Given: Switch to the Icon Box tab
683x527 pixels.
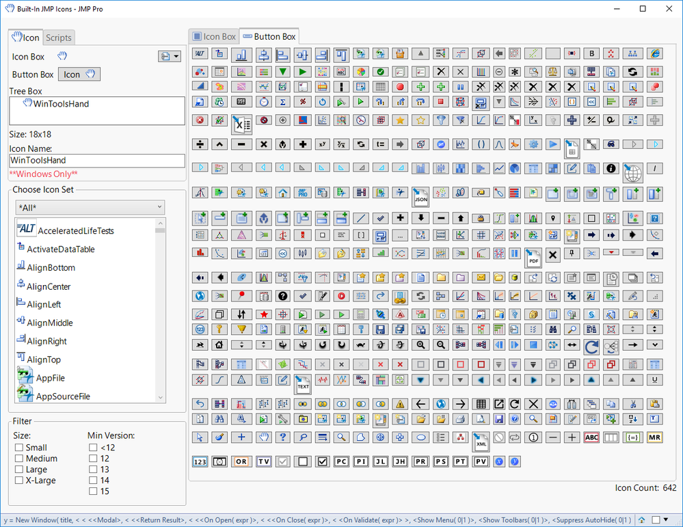Looking at the screenshot, I should [x=214, y=37].
